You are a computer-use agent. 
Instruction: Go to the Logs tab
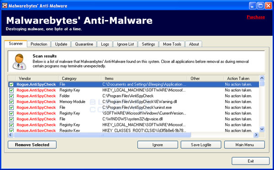(x=105, y=44)
